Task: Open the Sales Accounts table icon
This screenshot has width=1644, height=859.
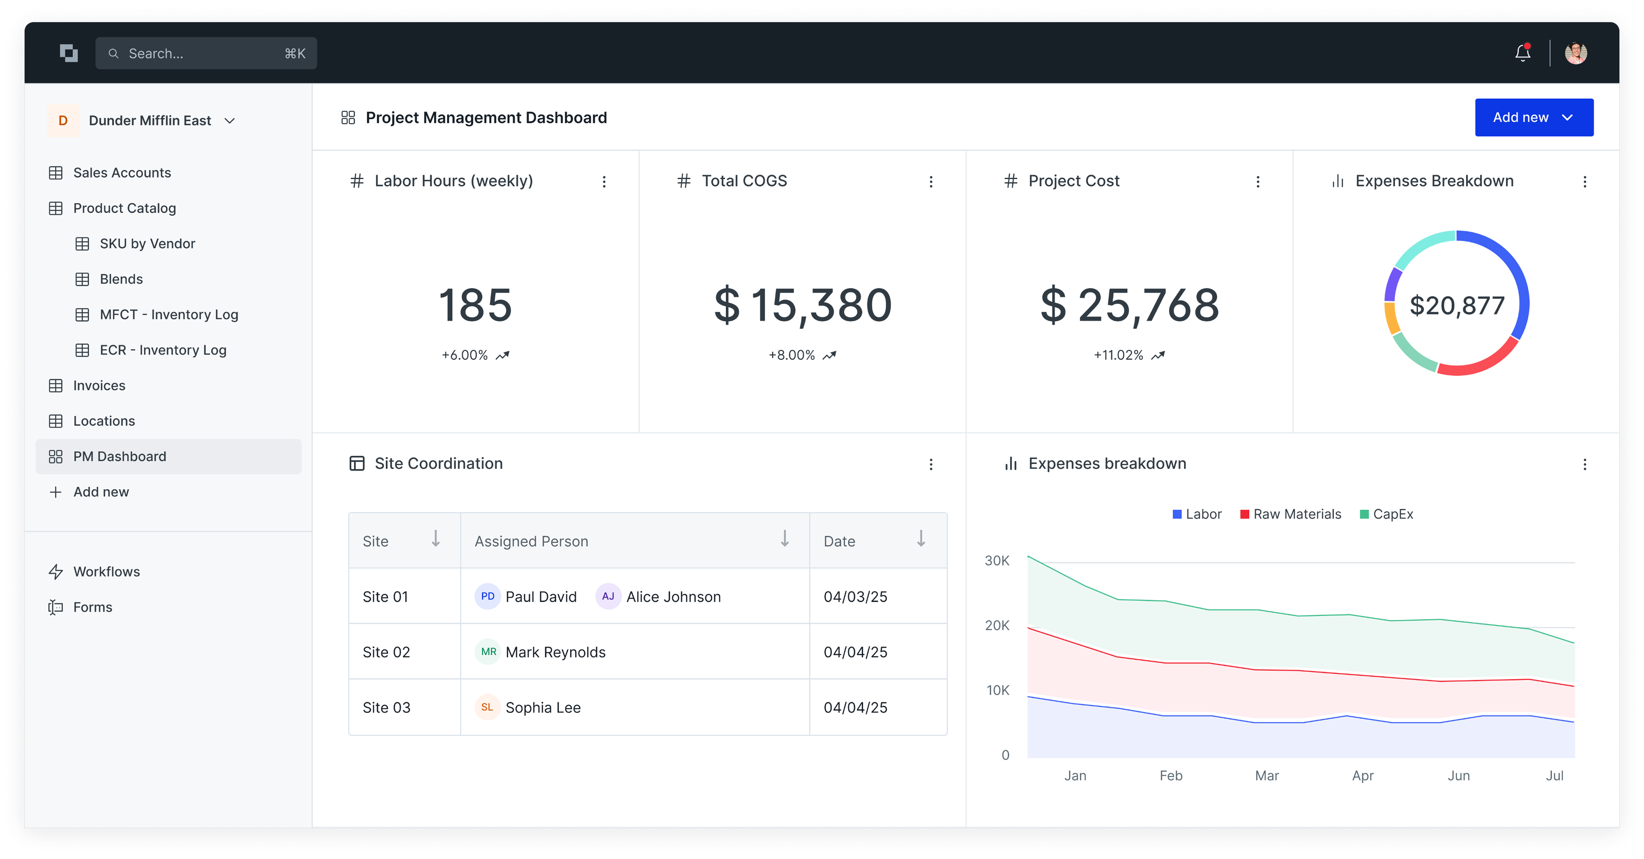Action: point(56,172)
